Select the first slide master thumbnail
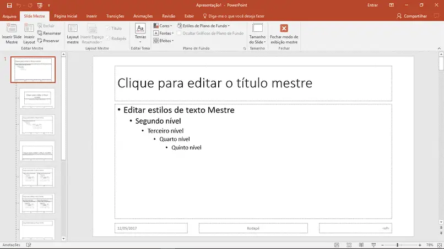This screenshot has width=444, height=249. [33, 69]
